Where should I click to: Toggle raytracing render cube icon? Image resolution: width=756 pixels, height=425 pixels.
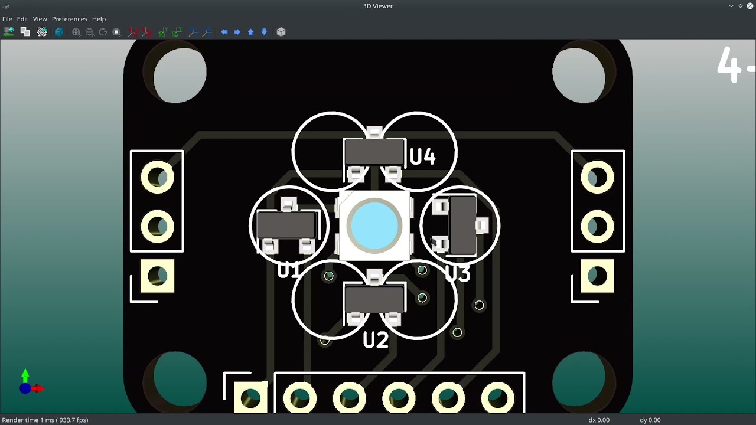(x=59, y=32)
